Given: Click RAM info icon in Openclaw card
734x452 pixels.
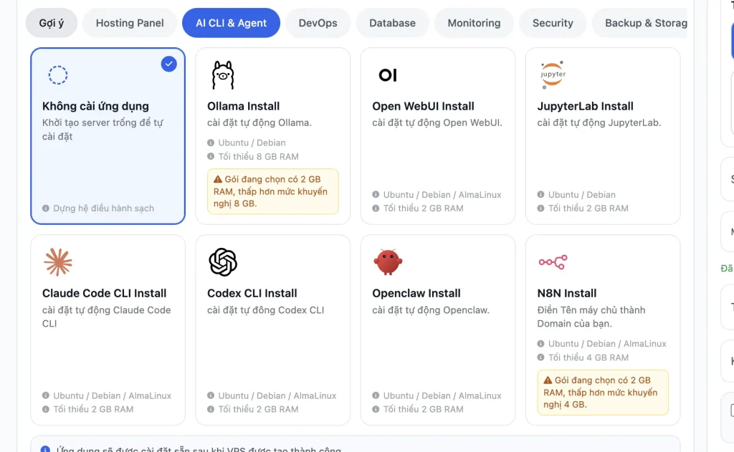Looking at the screenshot, I should tap(376, 410).
